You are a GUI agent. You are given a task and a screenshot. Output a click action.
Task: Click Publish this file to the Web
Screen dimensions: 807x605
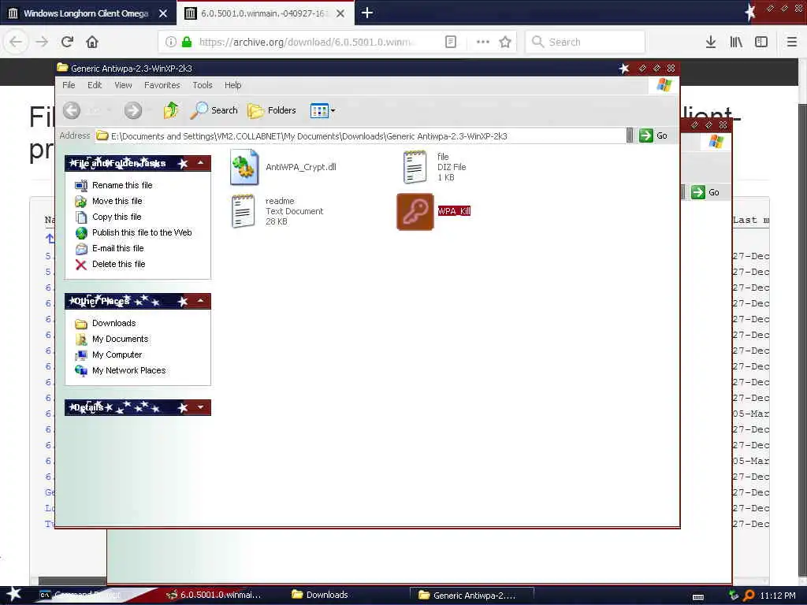click(142, 232)
